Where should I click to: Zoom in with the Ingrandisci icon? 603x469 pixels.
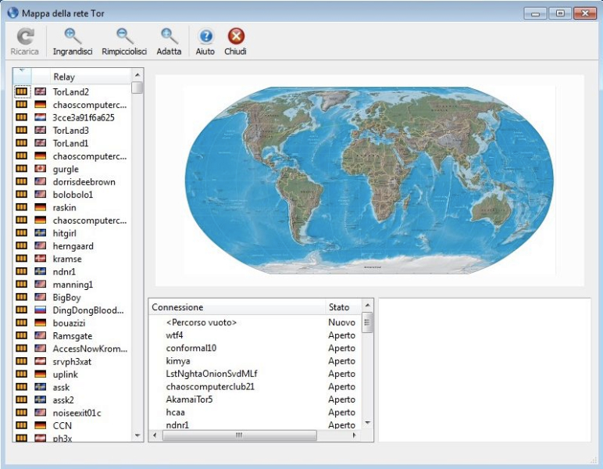pyautogui.click(x=73, y=36)
